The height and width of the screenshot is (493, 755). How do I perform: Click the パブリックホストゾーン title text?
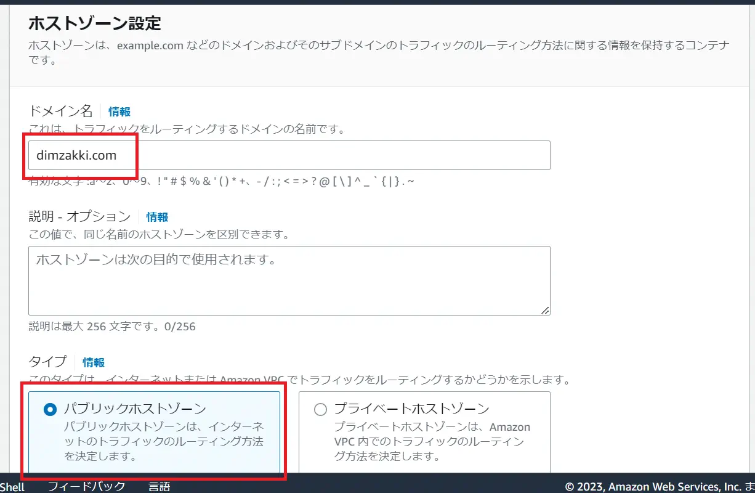pos(135,409)
